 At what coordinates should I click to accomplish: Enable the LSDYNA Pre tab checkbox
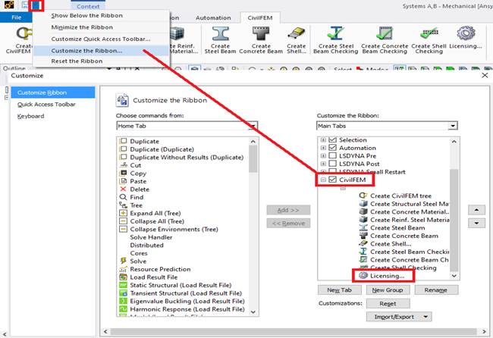332,155
